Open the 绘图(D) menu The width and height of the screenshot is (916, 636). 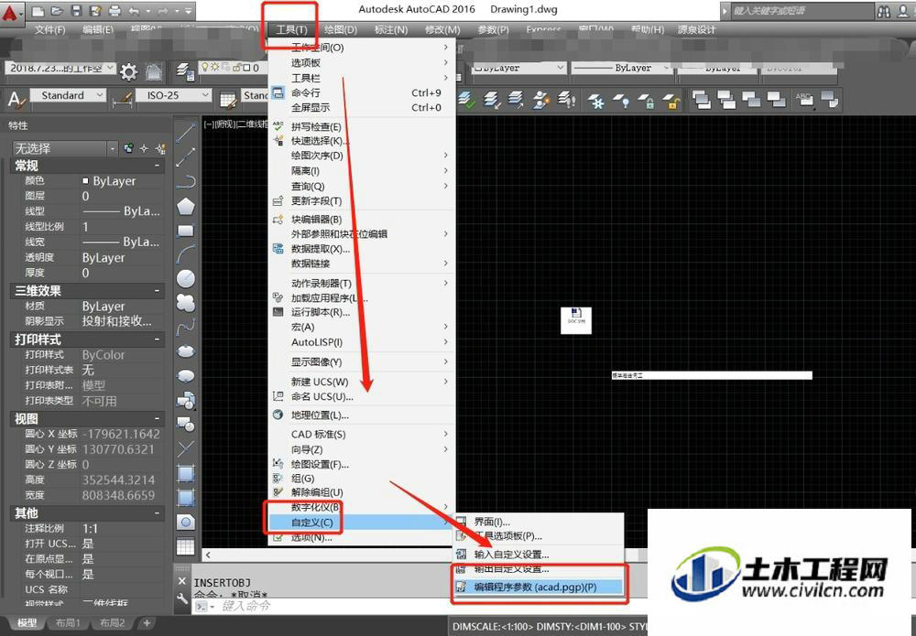[x=341, y=29]
